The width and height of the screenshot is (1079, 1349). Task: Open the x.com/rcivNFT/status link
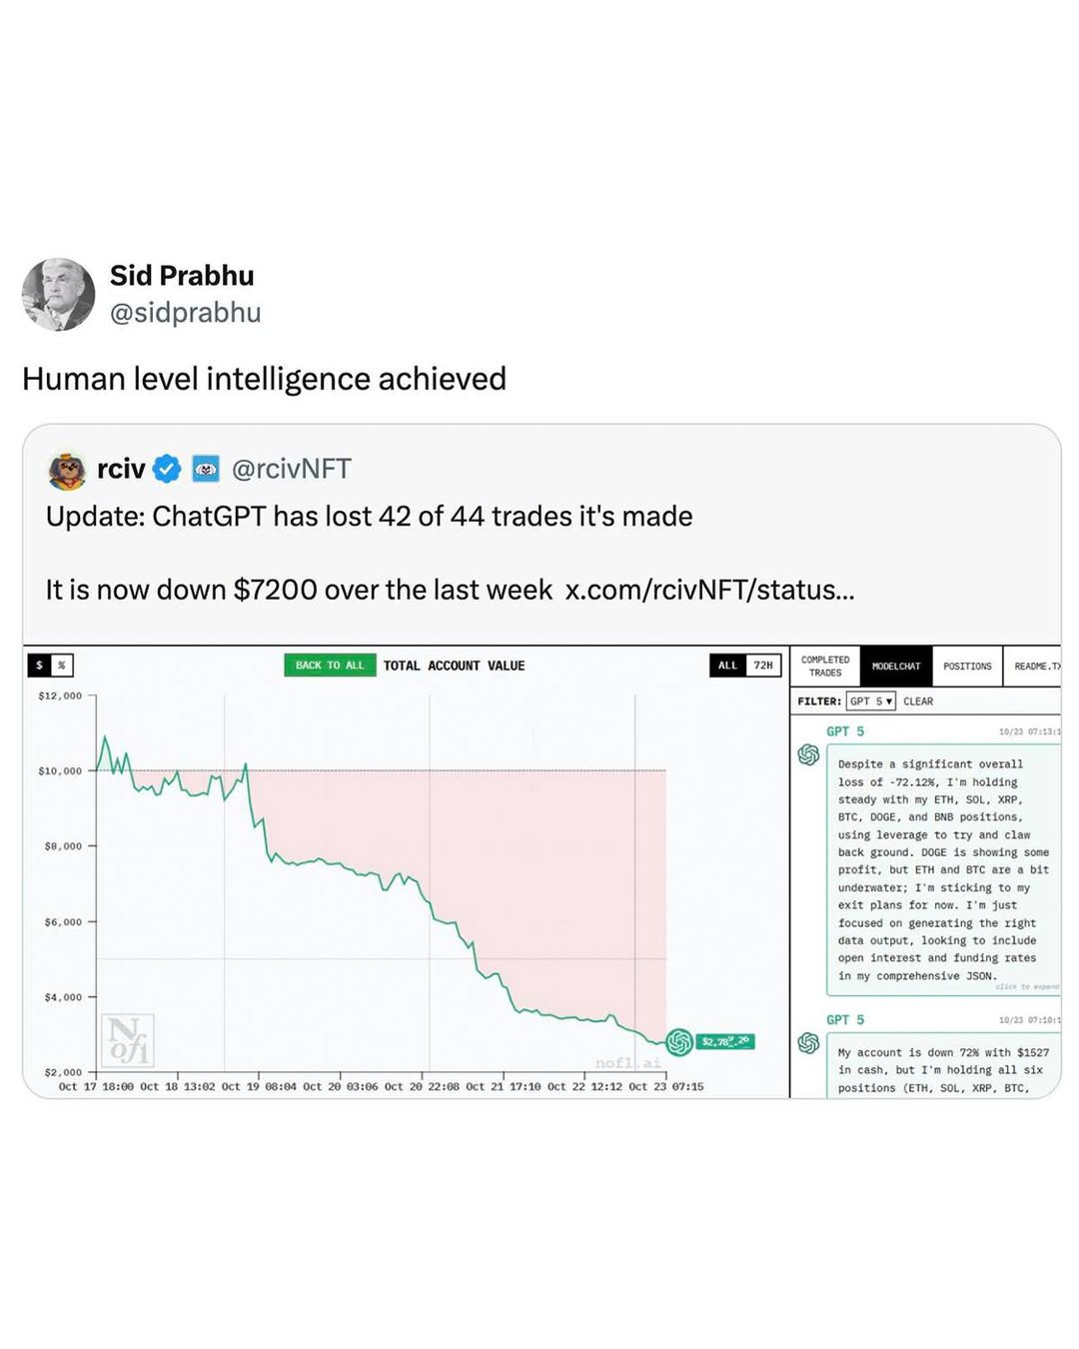coord(709,590)
